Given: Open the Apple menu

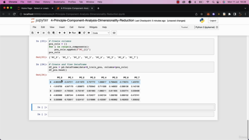Looking at the screenshot, I should [x=4, y=2].
